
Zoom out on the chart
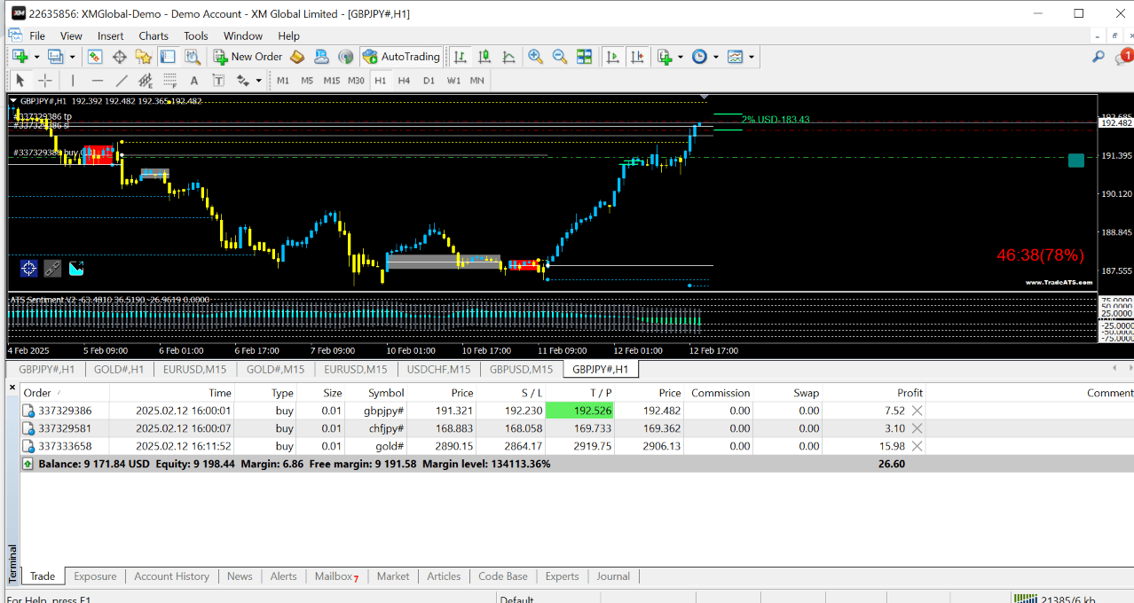560,57
